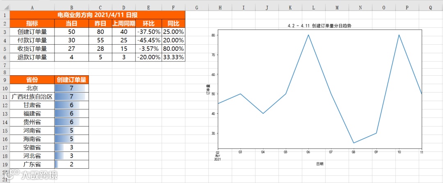Click the 日期 x-axis label
This screenshot has width=443, height=183.
point(320,164)
